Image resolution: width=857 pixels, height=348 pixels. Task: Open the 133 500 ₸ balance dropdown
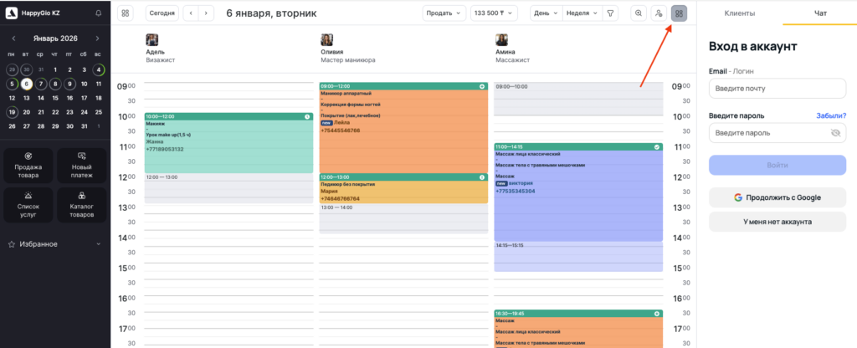point(495,13)
